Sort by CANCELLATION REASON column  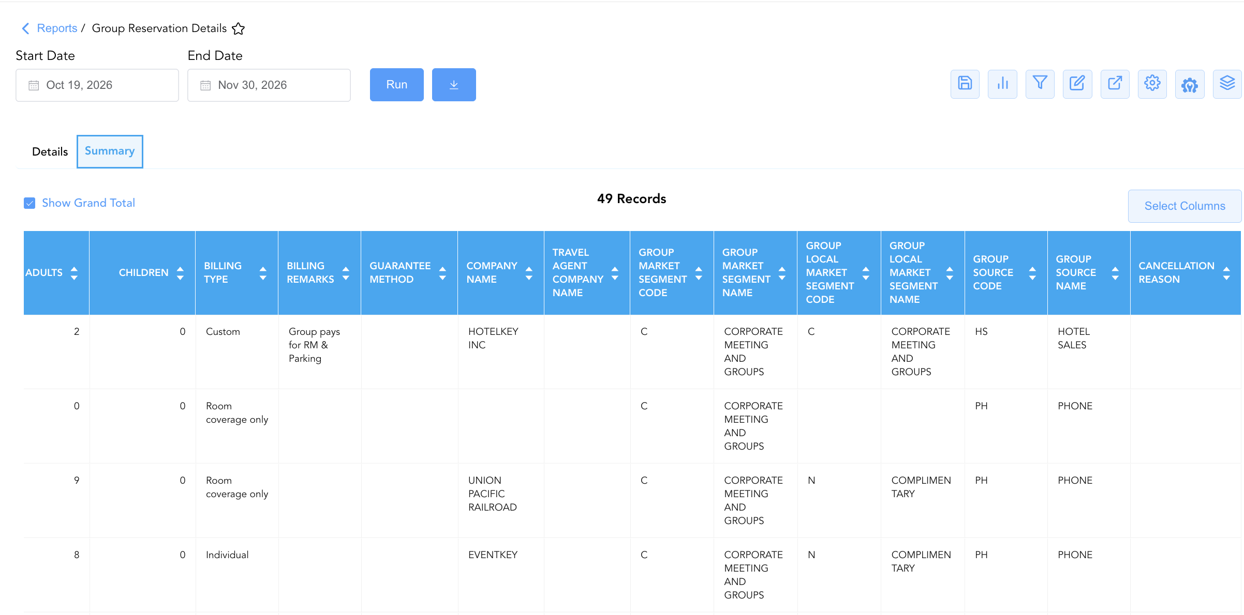click(x=1226, y=273)
